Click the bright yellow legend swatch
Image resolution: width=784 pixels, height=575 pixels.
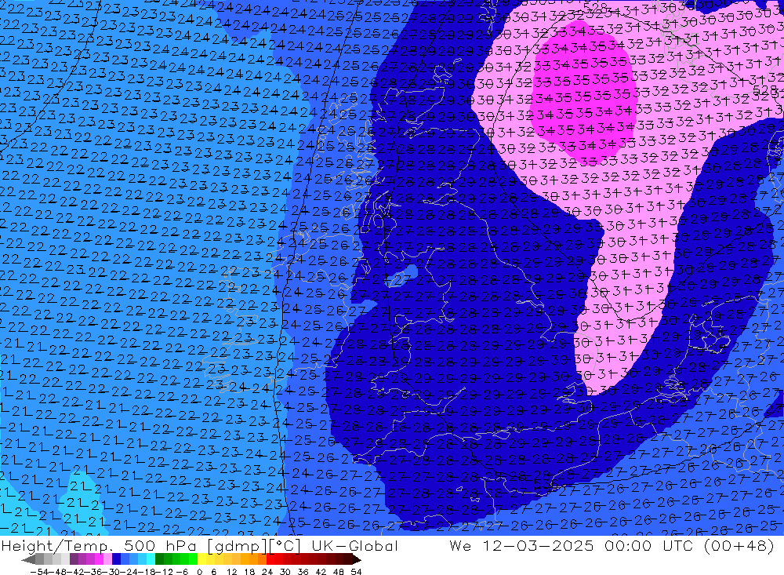coord(201,559)
